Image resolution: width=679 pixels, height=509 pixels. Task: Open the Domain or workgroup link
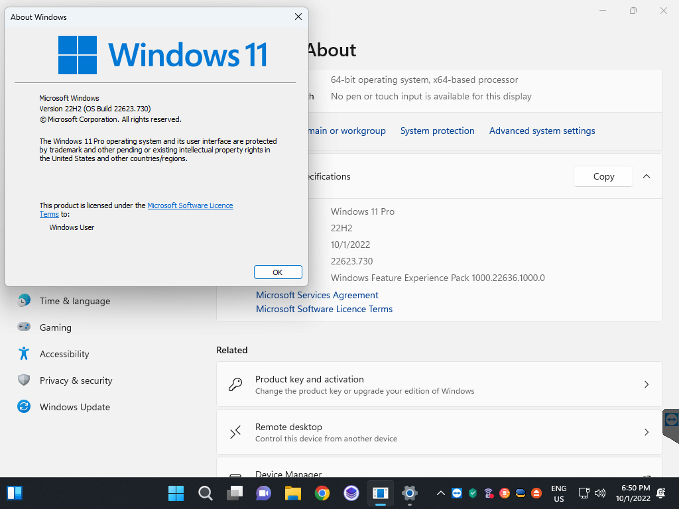click(347, 131)
